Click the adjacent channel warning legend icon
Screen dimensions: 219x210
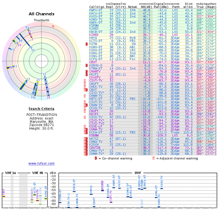click(x=153, y=158)
